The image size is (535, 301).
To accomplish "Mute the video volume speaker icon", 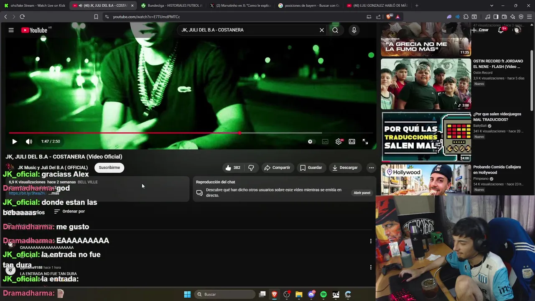I will pos(29,141).
